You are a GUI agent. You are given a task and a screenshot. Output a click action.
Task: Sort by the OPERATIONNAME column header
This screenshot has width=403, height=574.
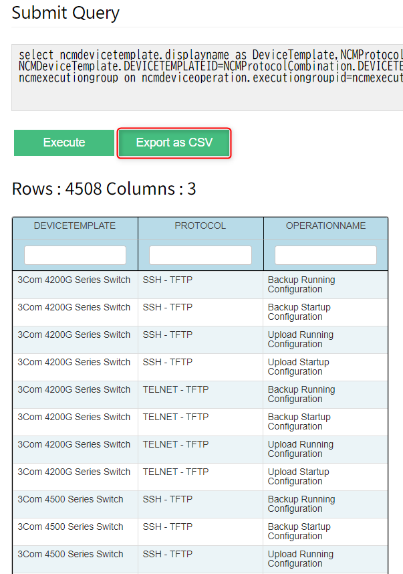325,226
